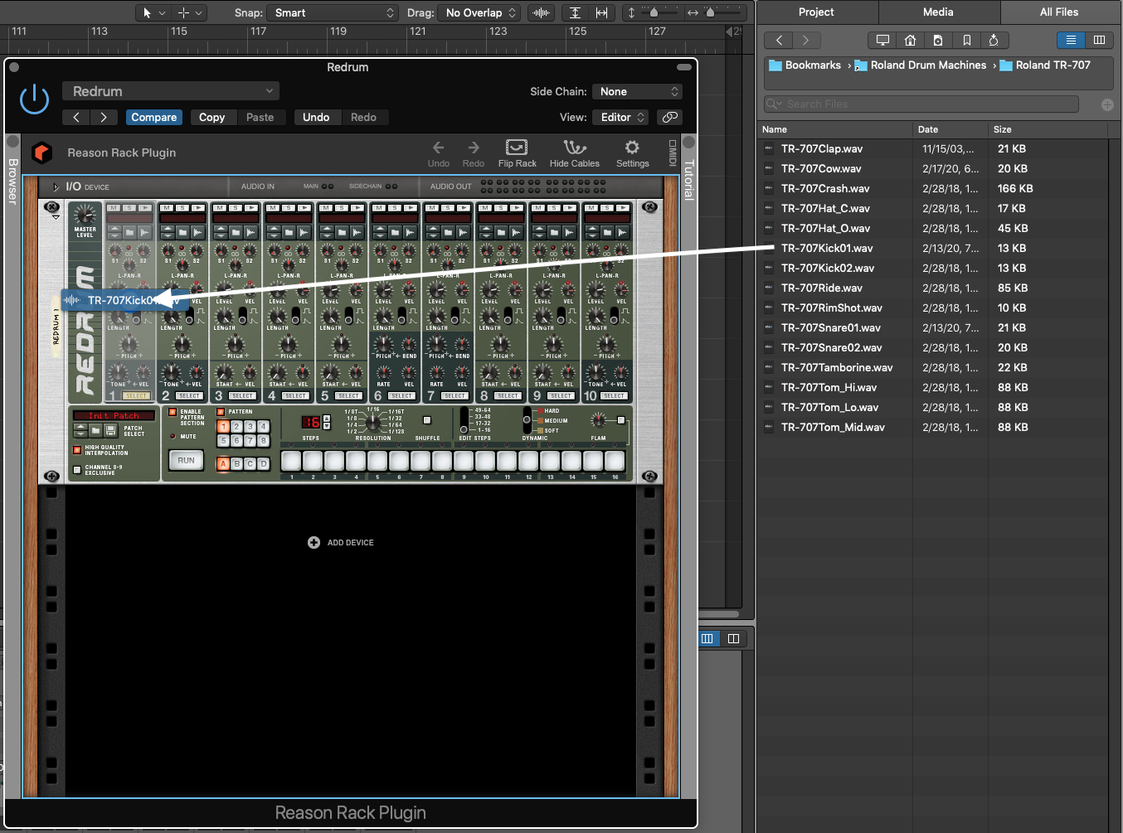Toggle Channel 8-9 Exclusive
Viewport: 1123px width, 833px height.
(77, 470)
